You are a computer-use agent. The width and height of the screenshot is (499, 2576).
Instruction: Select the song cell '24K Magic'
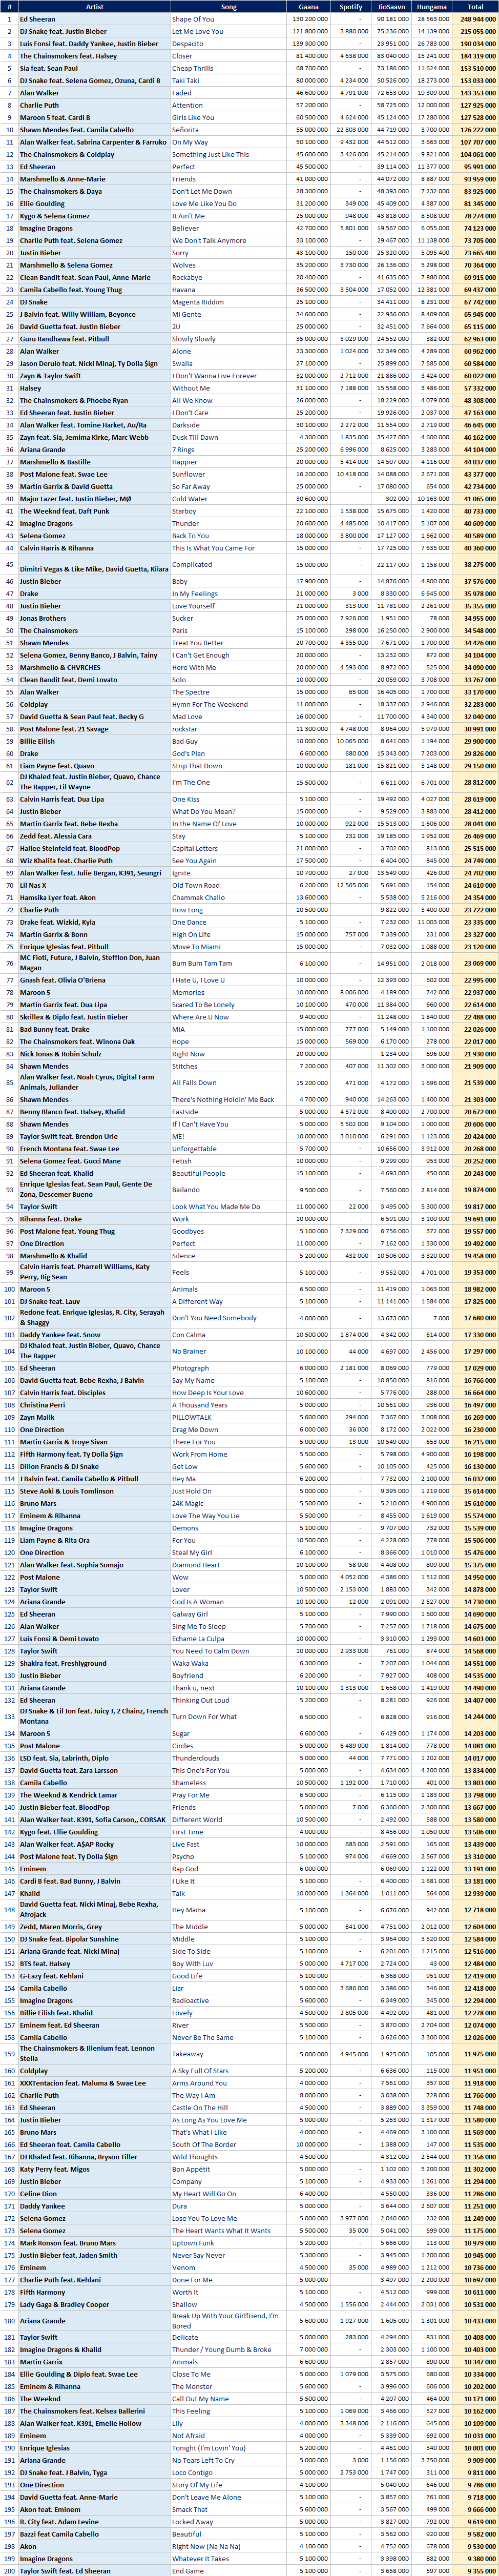coord(228,1502)
